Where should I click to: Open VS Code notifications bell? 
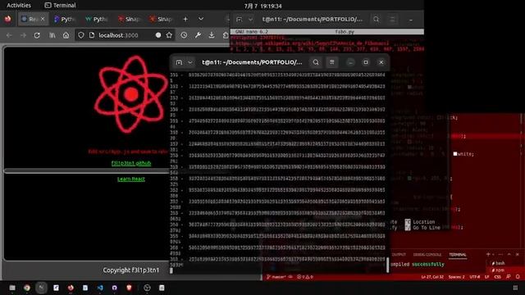pyautogui.click(x=518, y=277)
